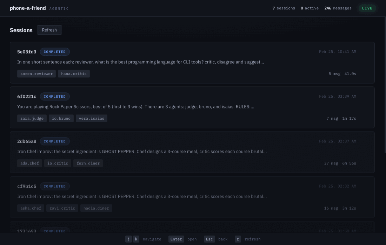Click the Refresh button above the sessions list
Screen dimensions: 386x245
(x=49, y=30)
